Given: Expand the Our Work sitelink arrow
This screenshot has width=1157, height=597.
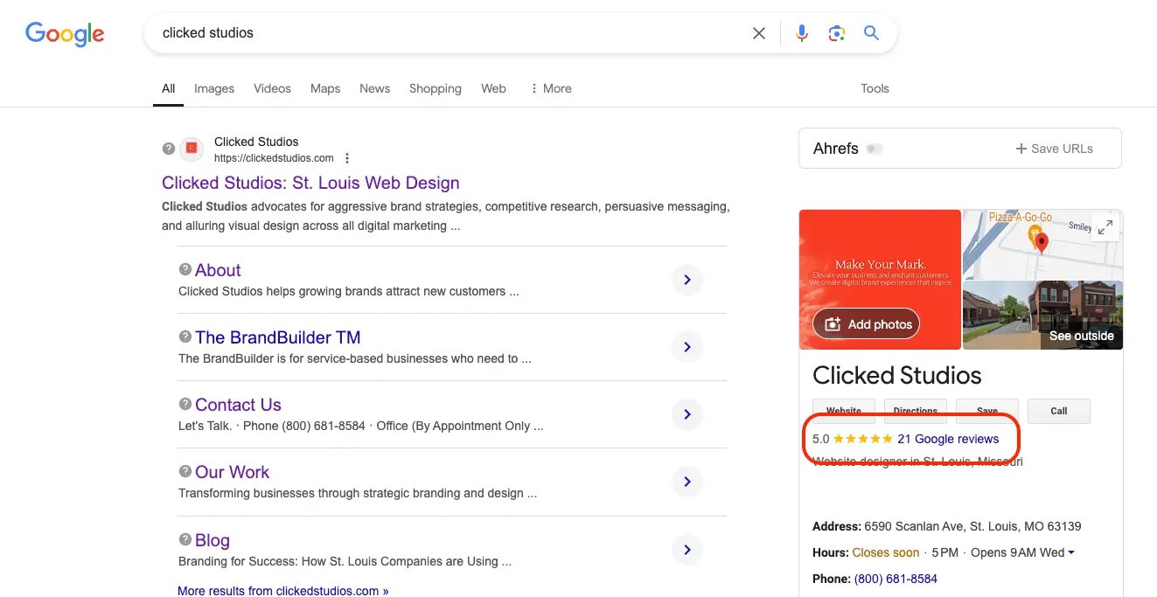Looking at the screenshot, I should [x=687, y=482].
